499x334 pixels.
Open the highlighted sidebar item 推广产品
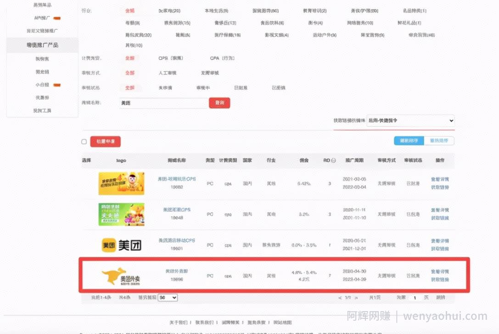(42, 45)
